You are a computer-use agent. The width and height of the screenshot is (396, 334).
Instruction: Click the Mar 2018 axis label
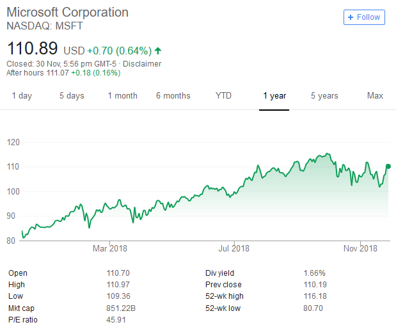click(109, 248)
